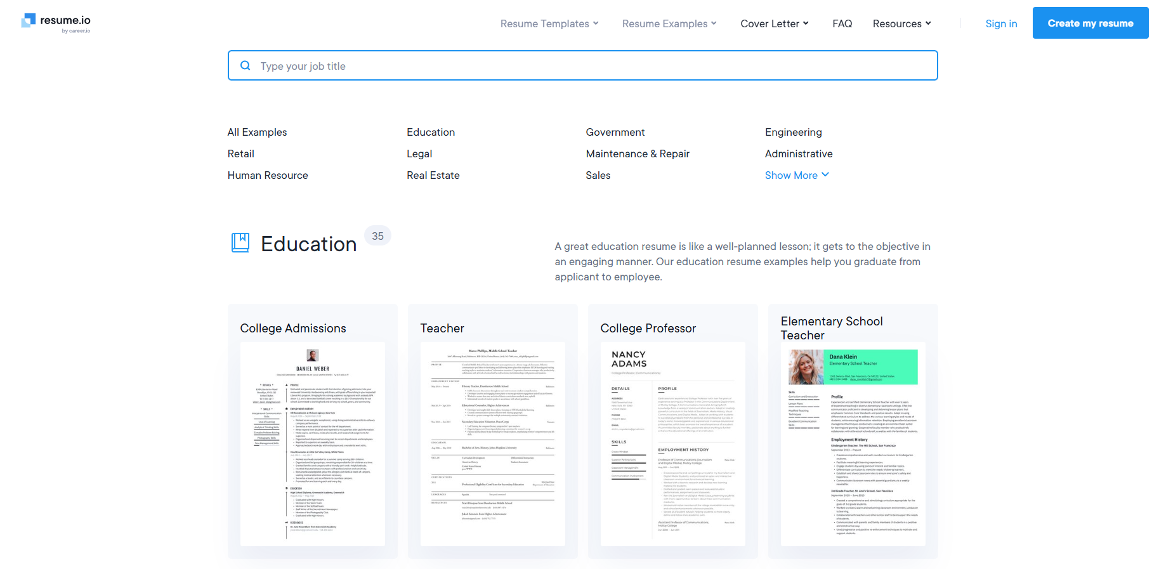
Task: Open Resume Templates dropdown menu
Action: [x=549, y=23]
